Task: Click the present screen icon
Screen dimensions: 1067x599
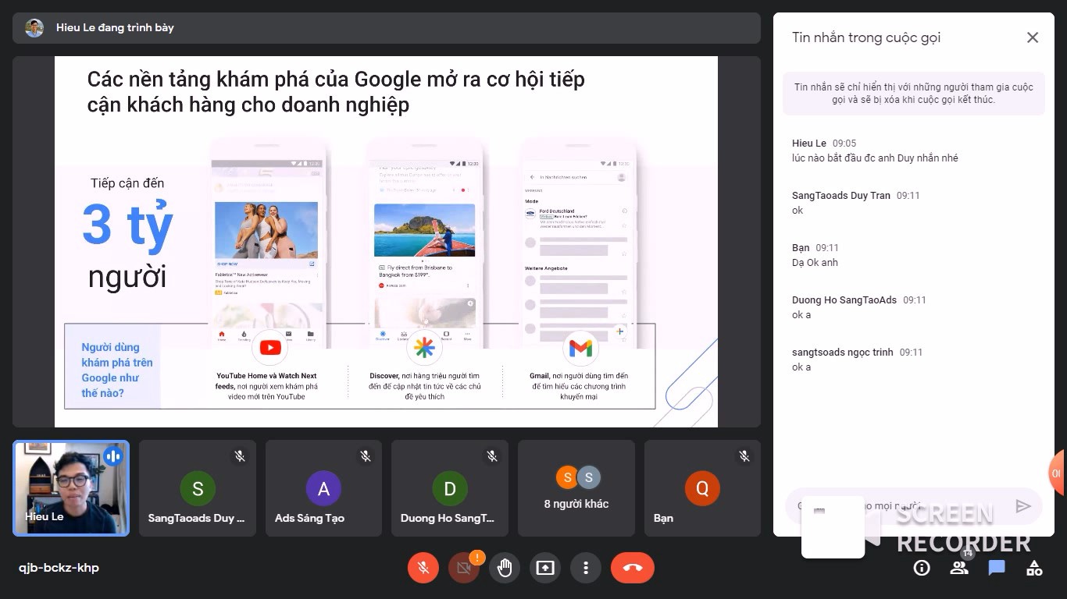Action: [545, 568]
